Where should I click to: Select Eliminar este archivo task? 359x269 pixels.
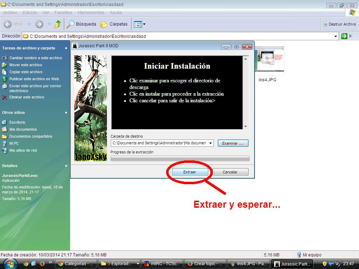(27, 97)
